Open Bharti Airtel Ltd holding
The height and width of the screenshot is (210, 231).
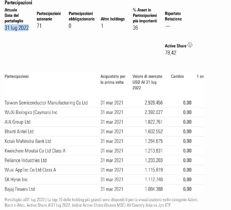coord(19,132)
